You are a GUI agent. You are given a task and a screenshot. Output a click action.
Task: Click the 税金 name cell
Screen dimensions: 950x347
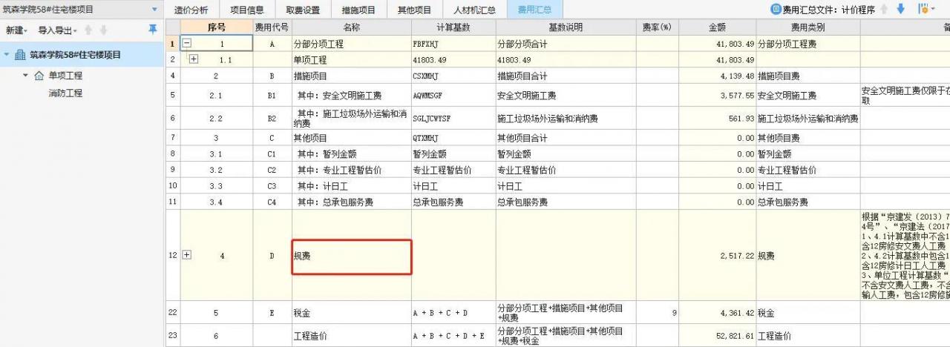point(351,313)
